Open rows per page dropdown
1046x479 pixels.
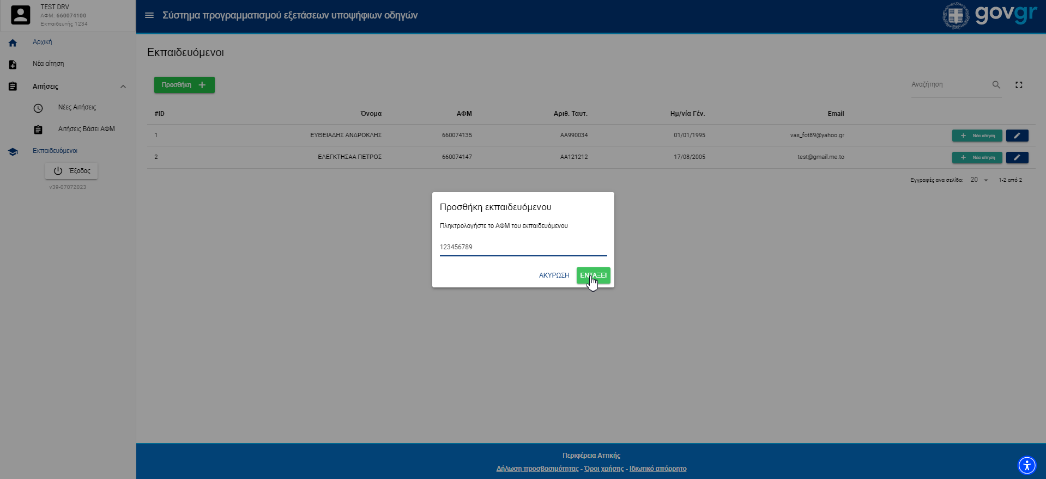click(x=979, y=180)
